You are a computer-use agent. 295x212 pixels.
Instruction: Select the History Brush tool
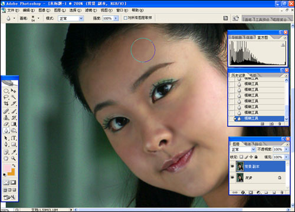(14, 118)
